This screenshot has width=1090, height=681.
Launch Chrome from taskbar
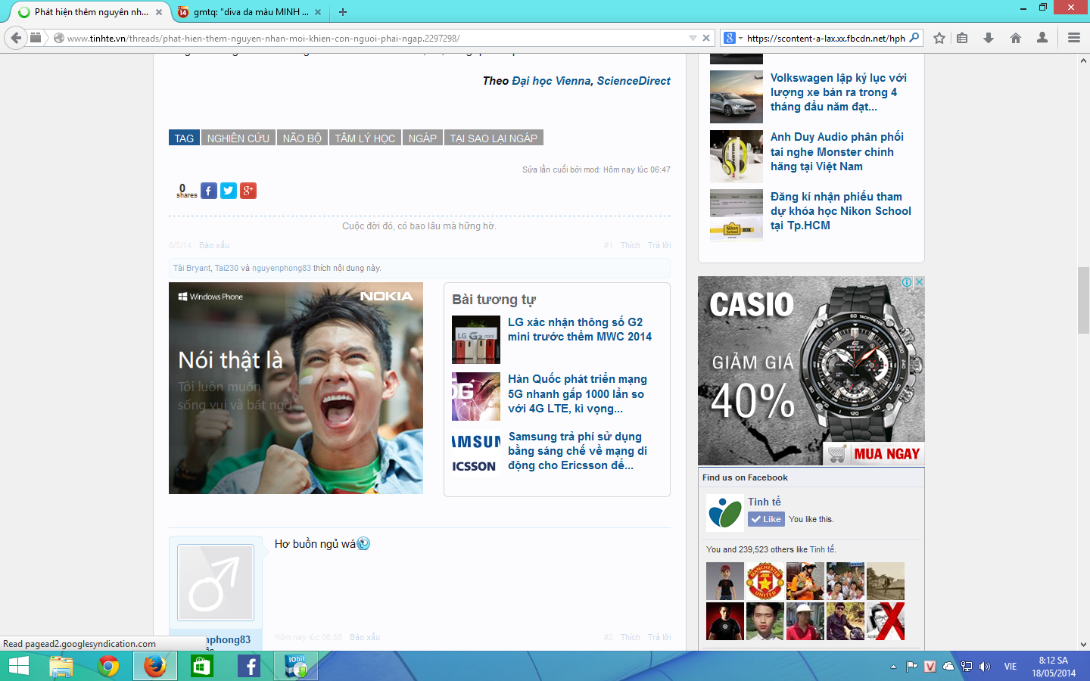pyautogui.click(x=108, y=666)
